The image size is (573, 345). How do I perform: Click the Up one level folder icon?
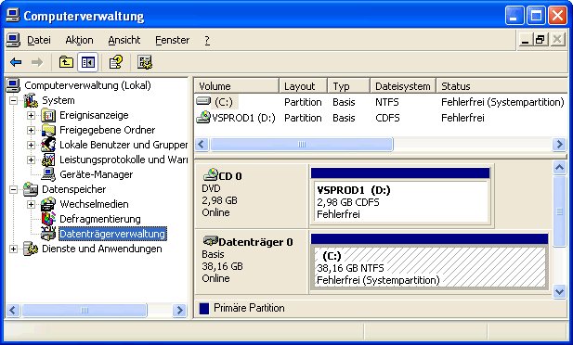(66, 62)
